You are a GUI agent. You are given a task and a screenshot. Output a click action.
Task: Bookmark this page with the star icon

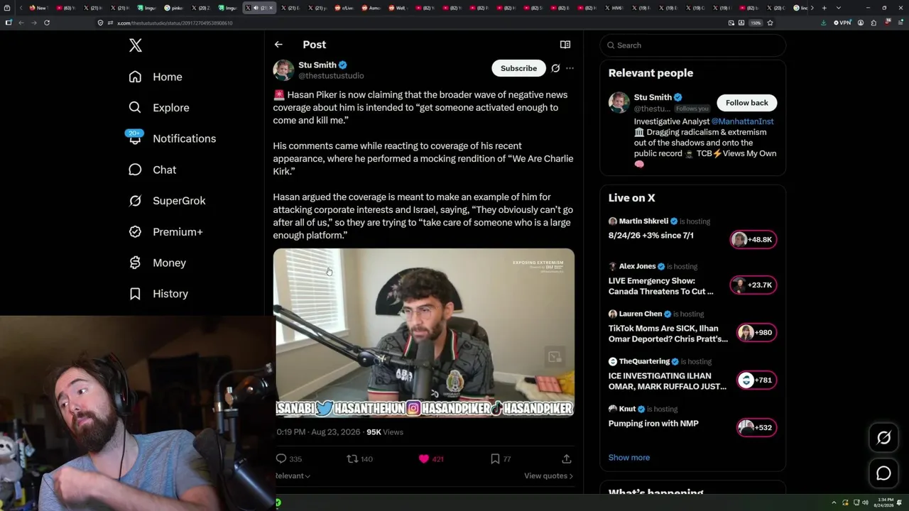pyautogui.click(x=770, y=23)
